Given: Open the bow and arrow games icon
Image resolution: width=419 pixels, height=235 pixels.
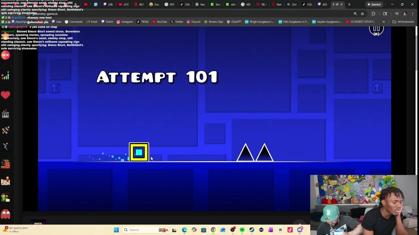Looking at the screenshot, I should pyautogui.click(x=5, y=130).
